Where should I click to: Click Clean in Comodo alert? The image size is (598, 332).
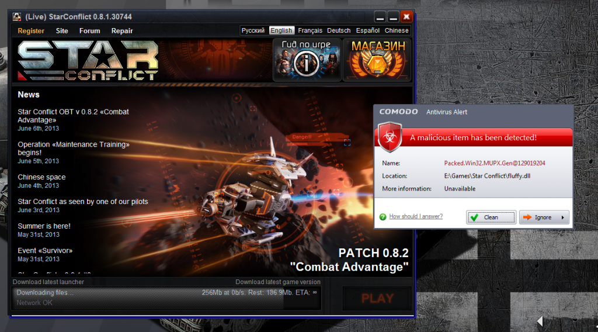tap(491, 217)
